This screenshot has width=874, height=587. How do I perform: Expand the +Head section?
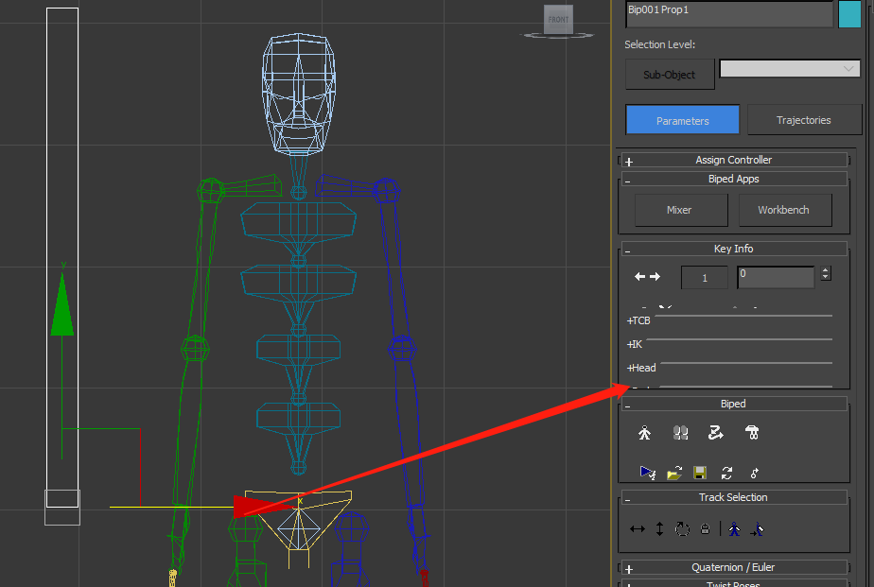click(x=641, y=368)
